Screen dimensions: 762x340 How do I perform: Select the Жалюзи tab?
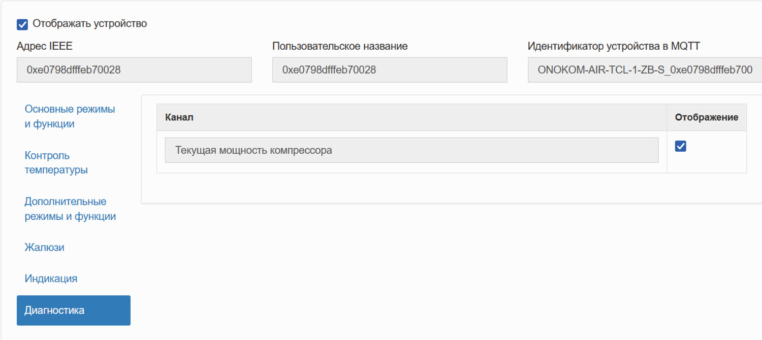point(44,248)
